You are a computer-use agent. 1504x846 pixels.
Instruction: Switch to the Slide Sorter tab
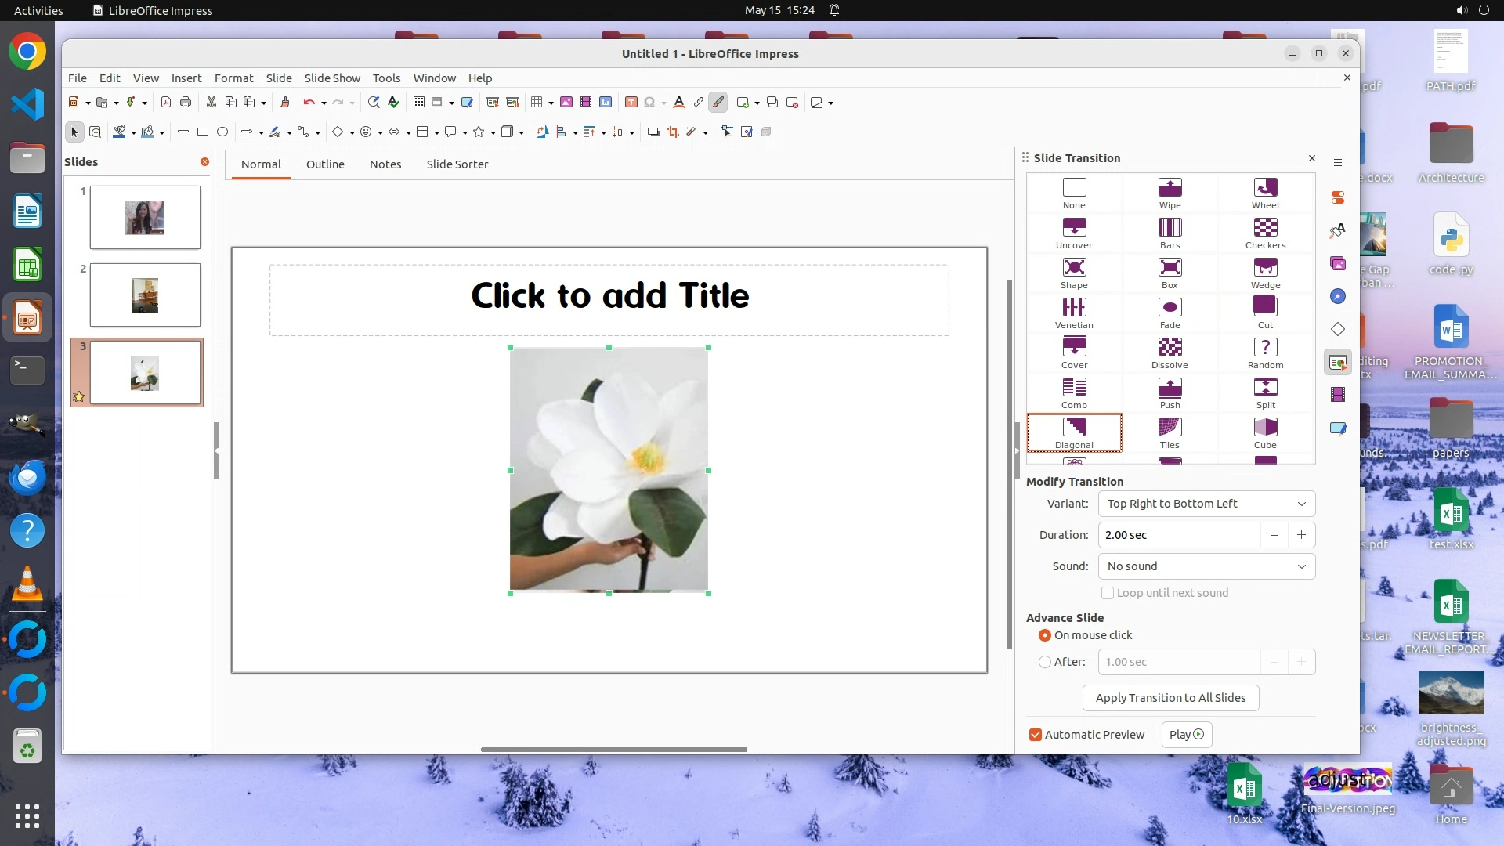457,164
